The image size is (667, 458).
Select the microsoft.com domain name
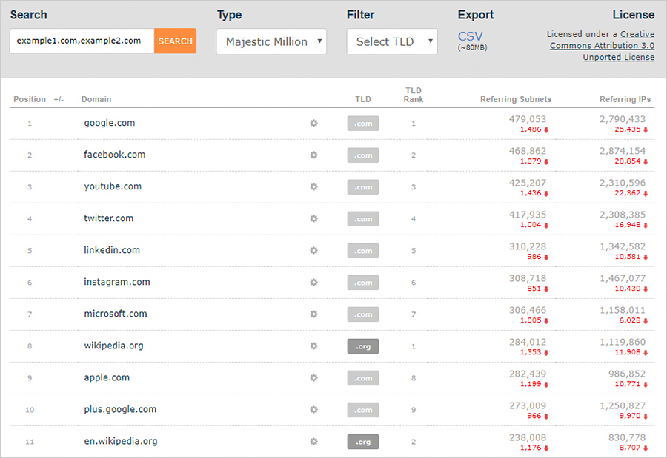click(116, 314)
